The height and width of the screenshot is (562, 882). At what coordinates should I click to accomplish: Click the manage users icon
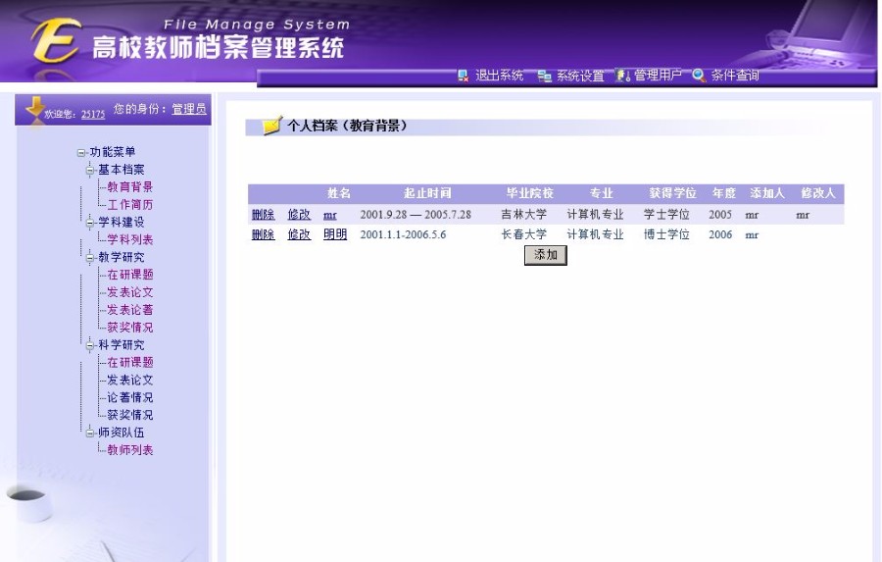pyautogui.click(x=622, y=76)
